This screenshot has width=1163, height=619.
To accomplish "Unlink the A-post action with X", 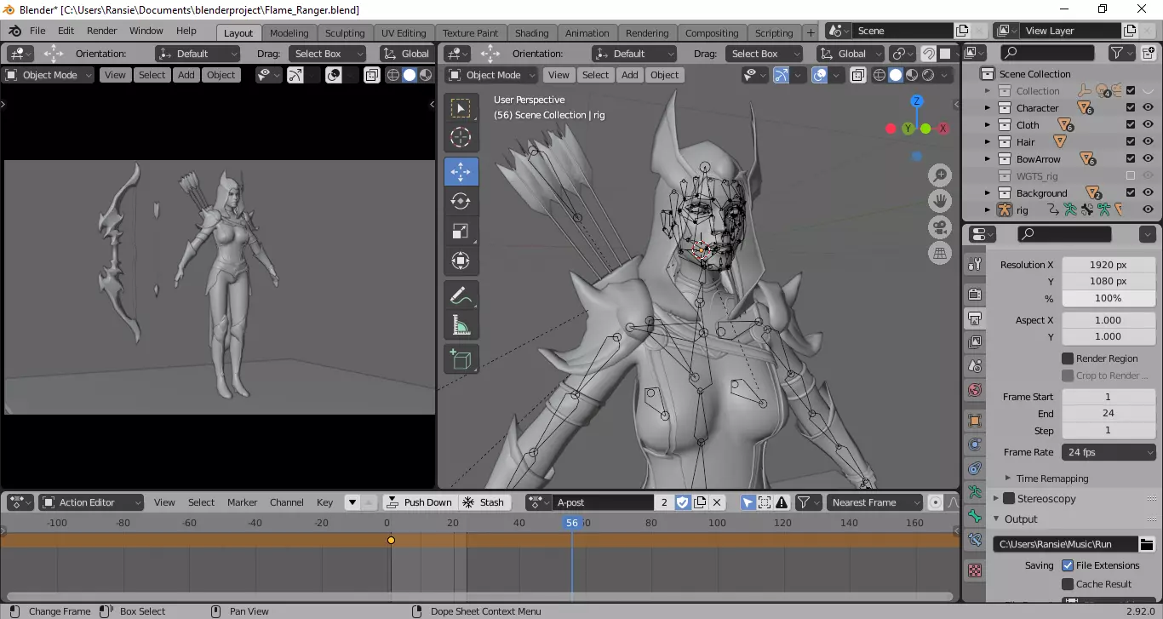I will click(x=717, y=502).
